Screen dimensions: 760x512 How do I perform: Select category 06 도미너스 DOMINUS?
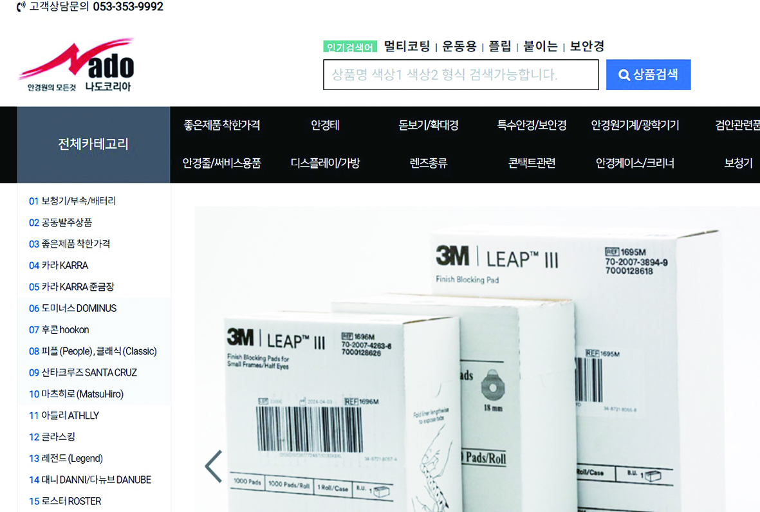[73, 308]
